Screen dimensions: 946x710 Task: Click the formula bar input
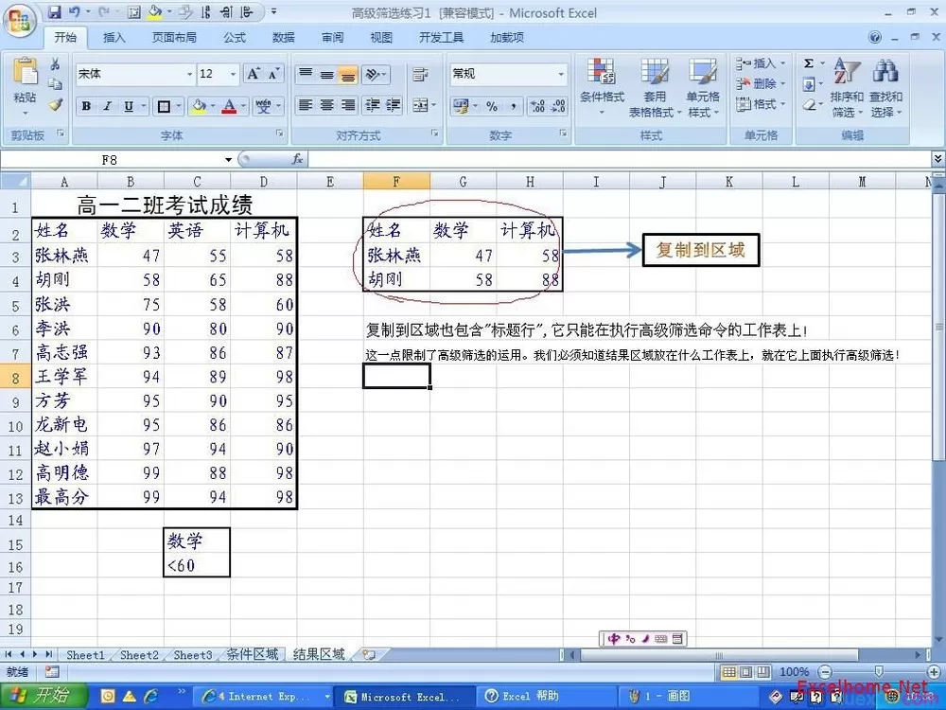[x=619, y=159]
